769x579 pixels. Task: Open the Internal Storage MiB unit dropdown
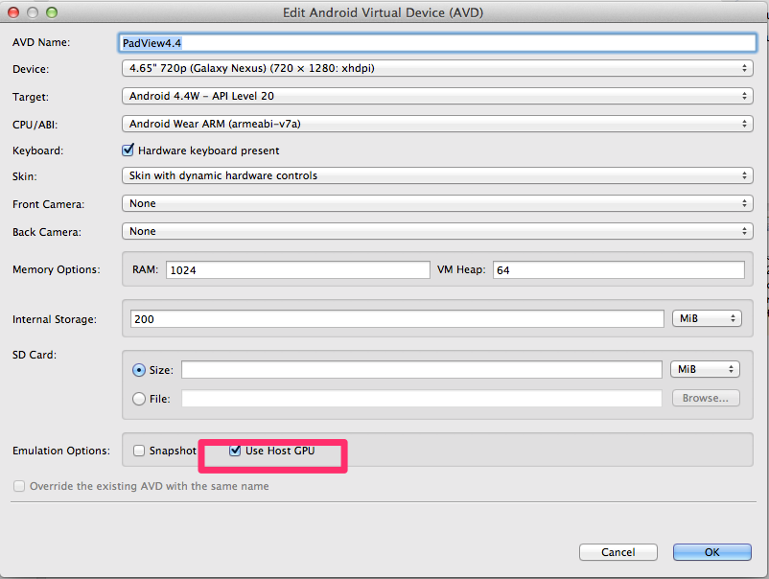tap(707, 318)
